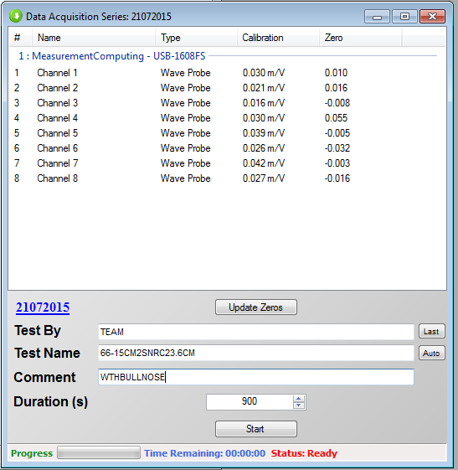Screen dimensions: 458x470
Task: Click the Type column header
Action: pos(196,38)
